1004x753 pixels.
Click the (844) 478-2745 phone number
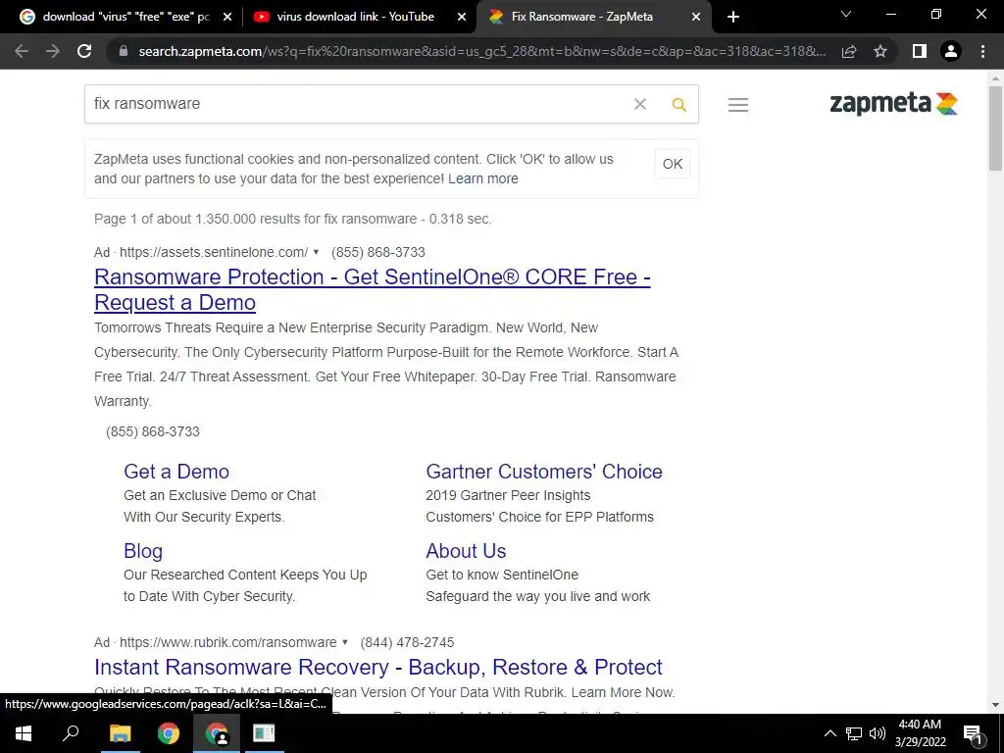click(x=407, y=642)
